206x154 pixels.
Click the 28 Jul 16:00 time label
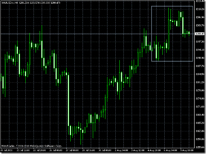click(x=89, y=150)
